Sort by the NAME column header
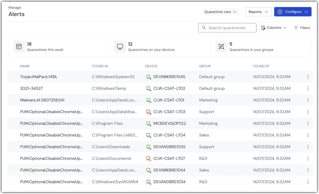This screenshot has height=194, width=319. point(25,66)
